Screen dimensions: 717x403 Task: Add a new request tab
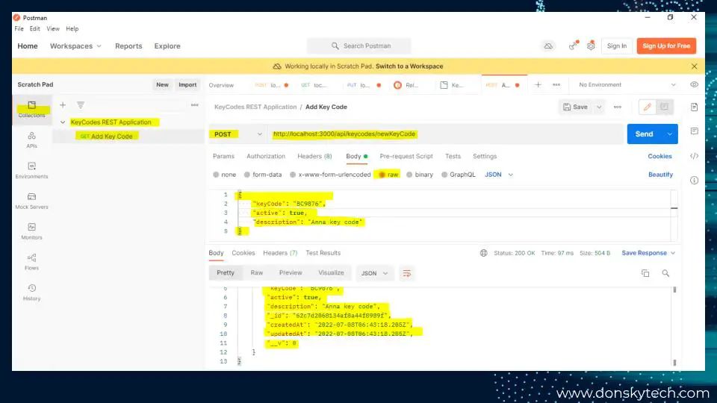coord(538,84)
